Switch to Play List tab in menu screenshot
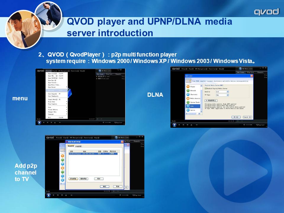This screenshot has width=284, height=213. [x=109, y=74]
